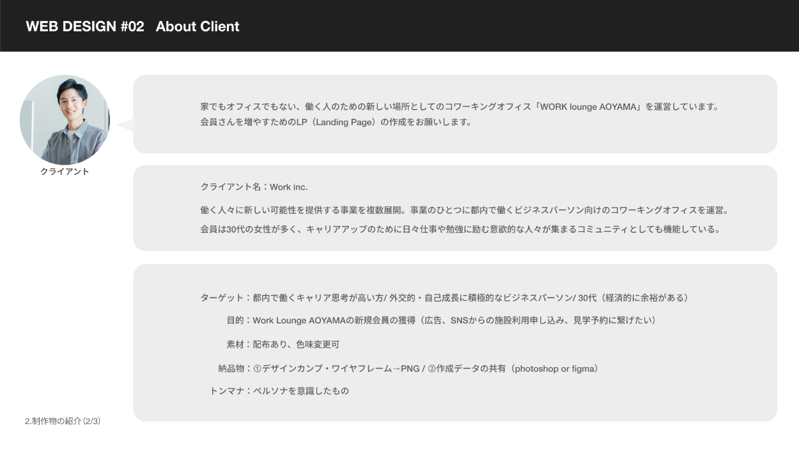Select the 素材 label

pos(235,344)
